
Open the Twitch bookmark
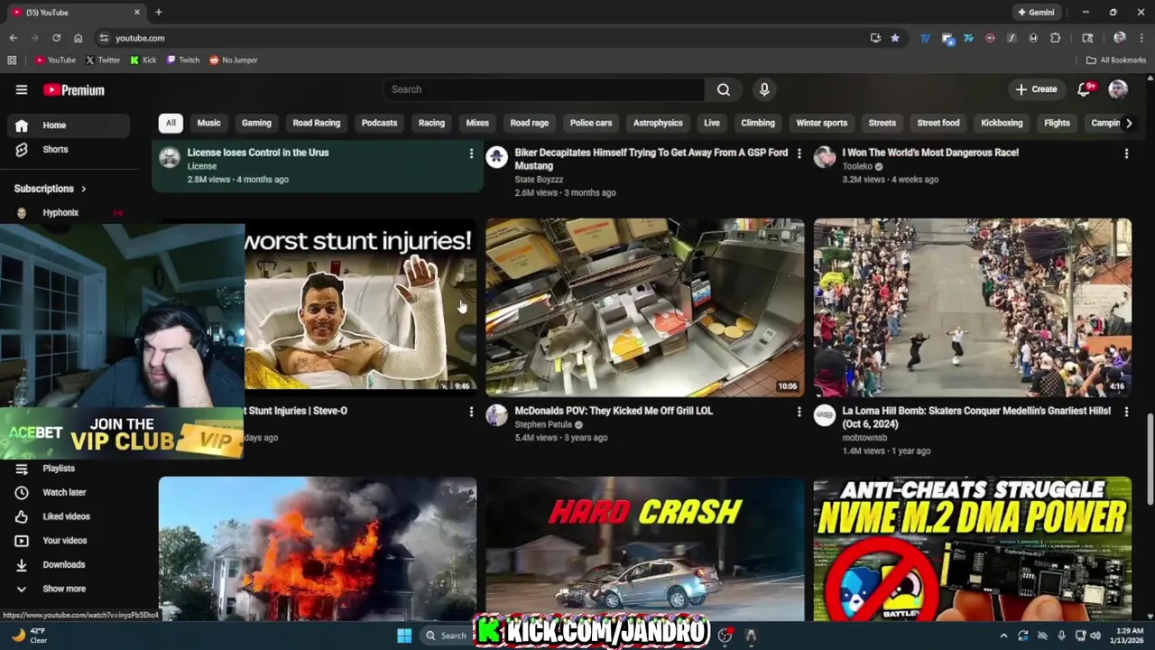pos(183,60)
